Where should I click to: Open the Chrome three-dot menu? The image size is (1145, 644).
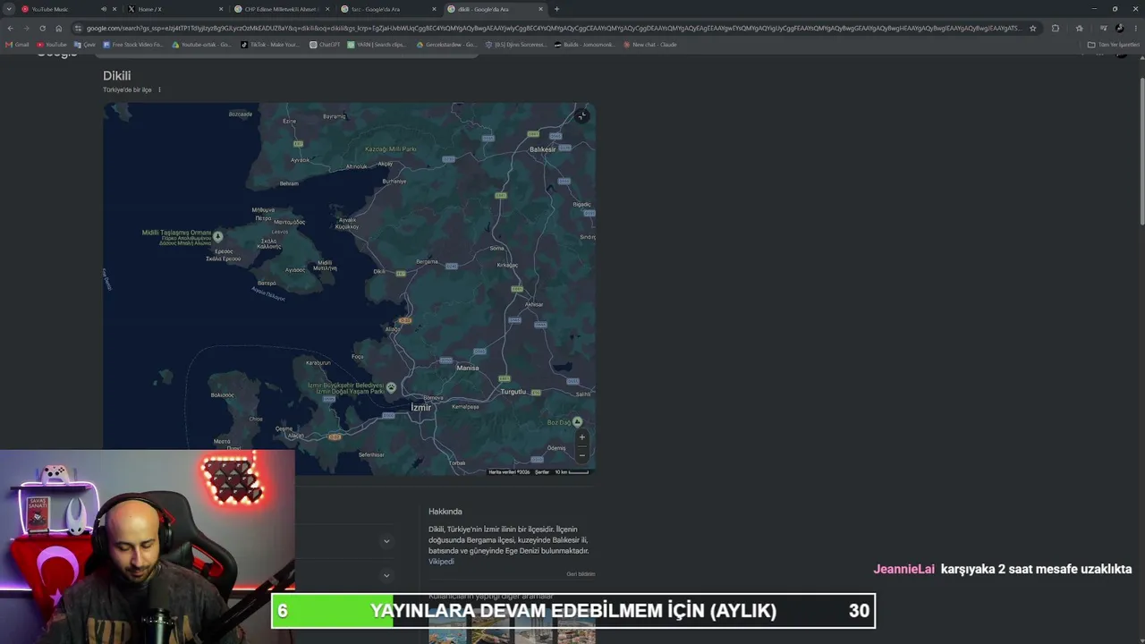coord(1134,28)
